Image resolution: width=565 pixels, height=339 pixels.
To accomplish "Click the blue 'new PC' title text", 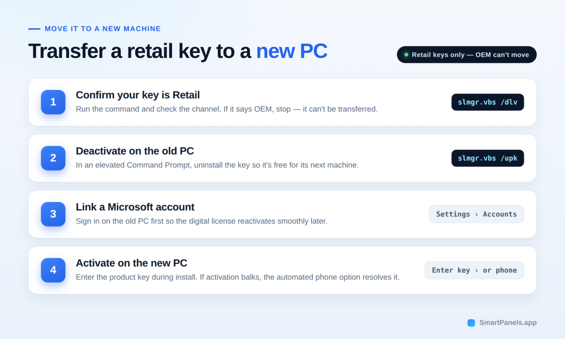I will [x=291, y=51].
